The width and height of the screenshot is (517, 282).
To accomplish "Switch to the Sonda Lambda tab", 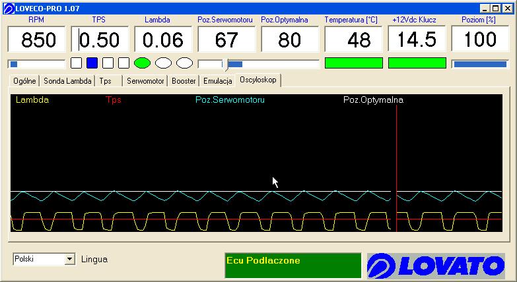I will click(67, 81).
